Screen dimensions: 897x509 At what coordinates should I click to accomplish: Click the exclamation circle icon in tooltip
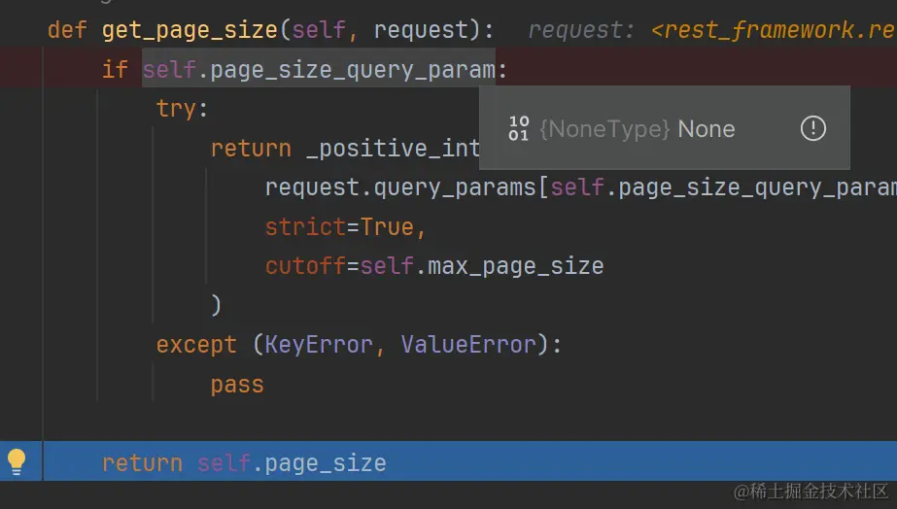coord(812,128)
